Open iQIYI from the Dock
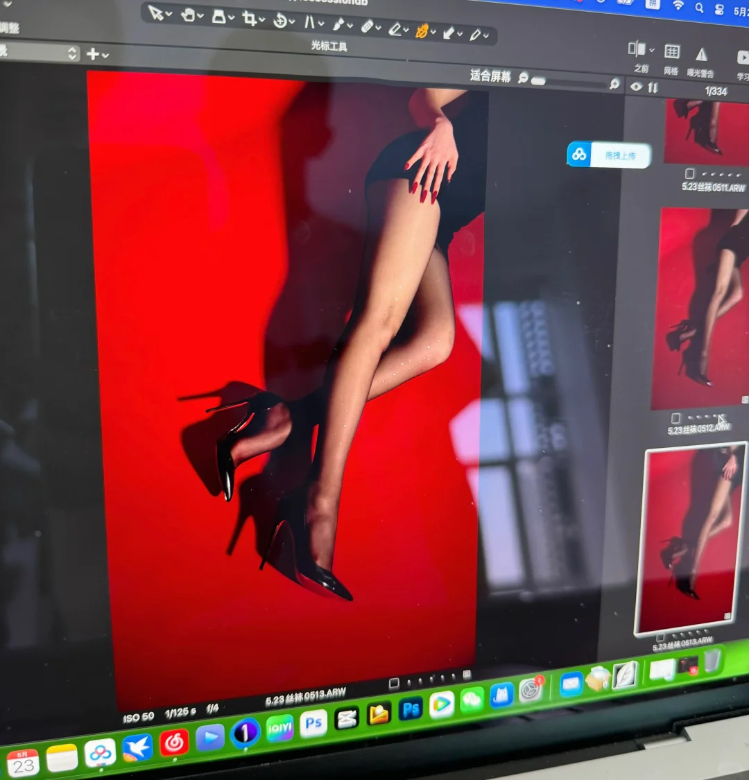Viewport: 749px width, 780px height. pos(279,729)
